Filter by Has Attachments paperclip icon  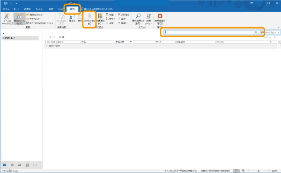coord(89,19)
